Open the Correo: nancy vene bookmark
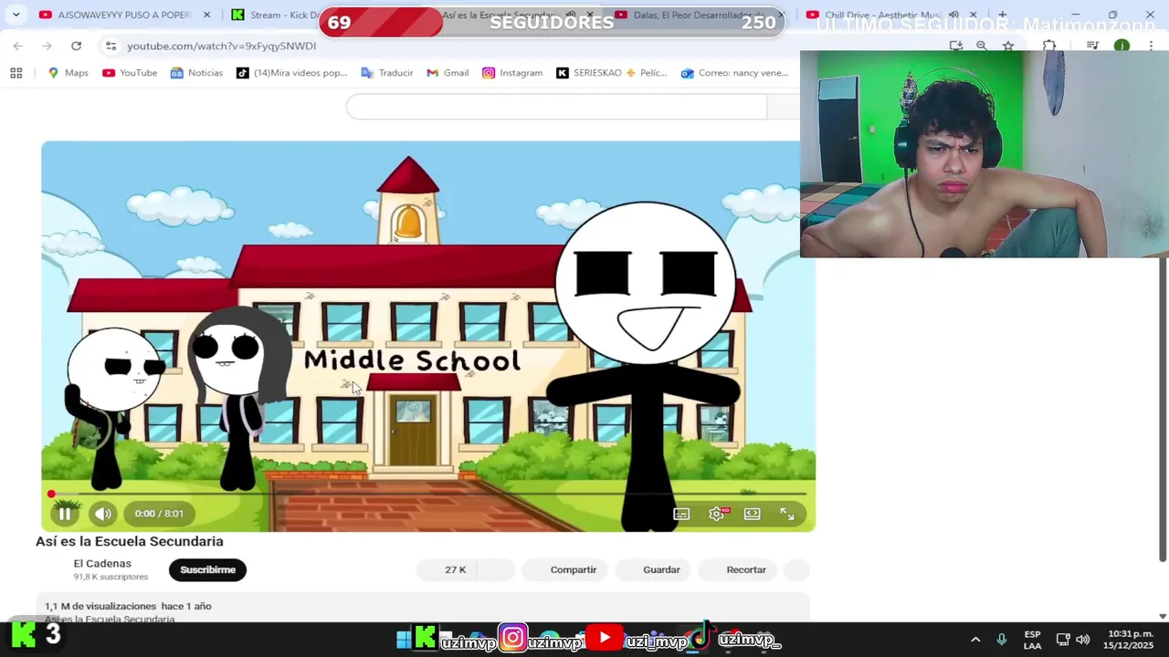1169x657 pixels. coord(735,73)
